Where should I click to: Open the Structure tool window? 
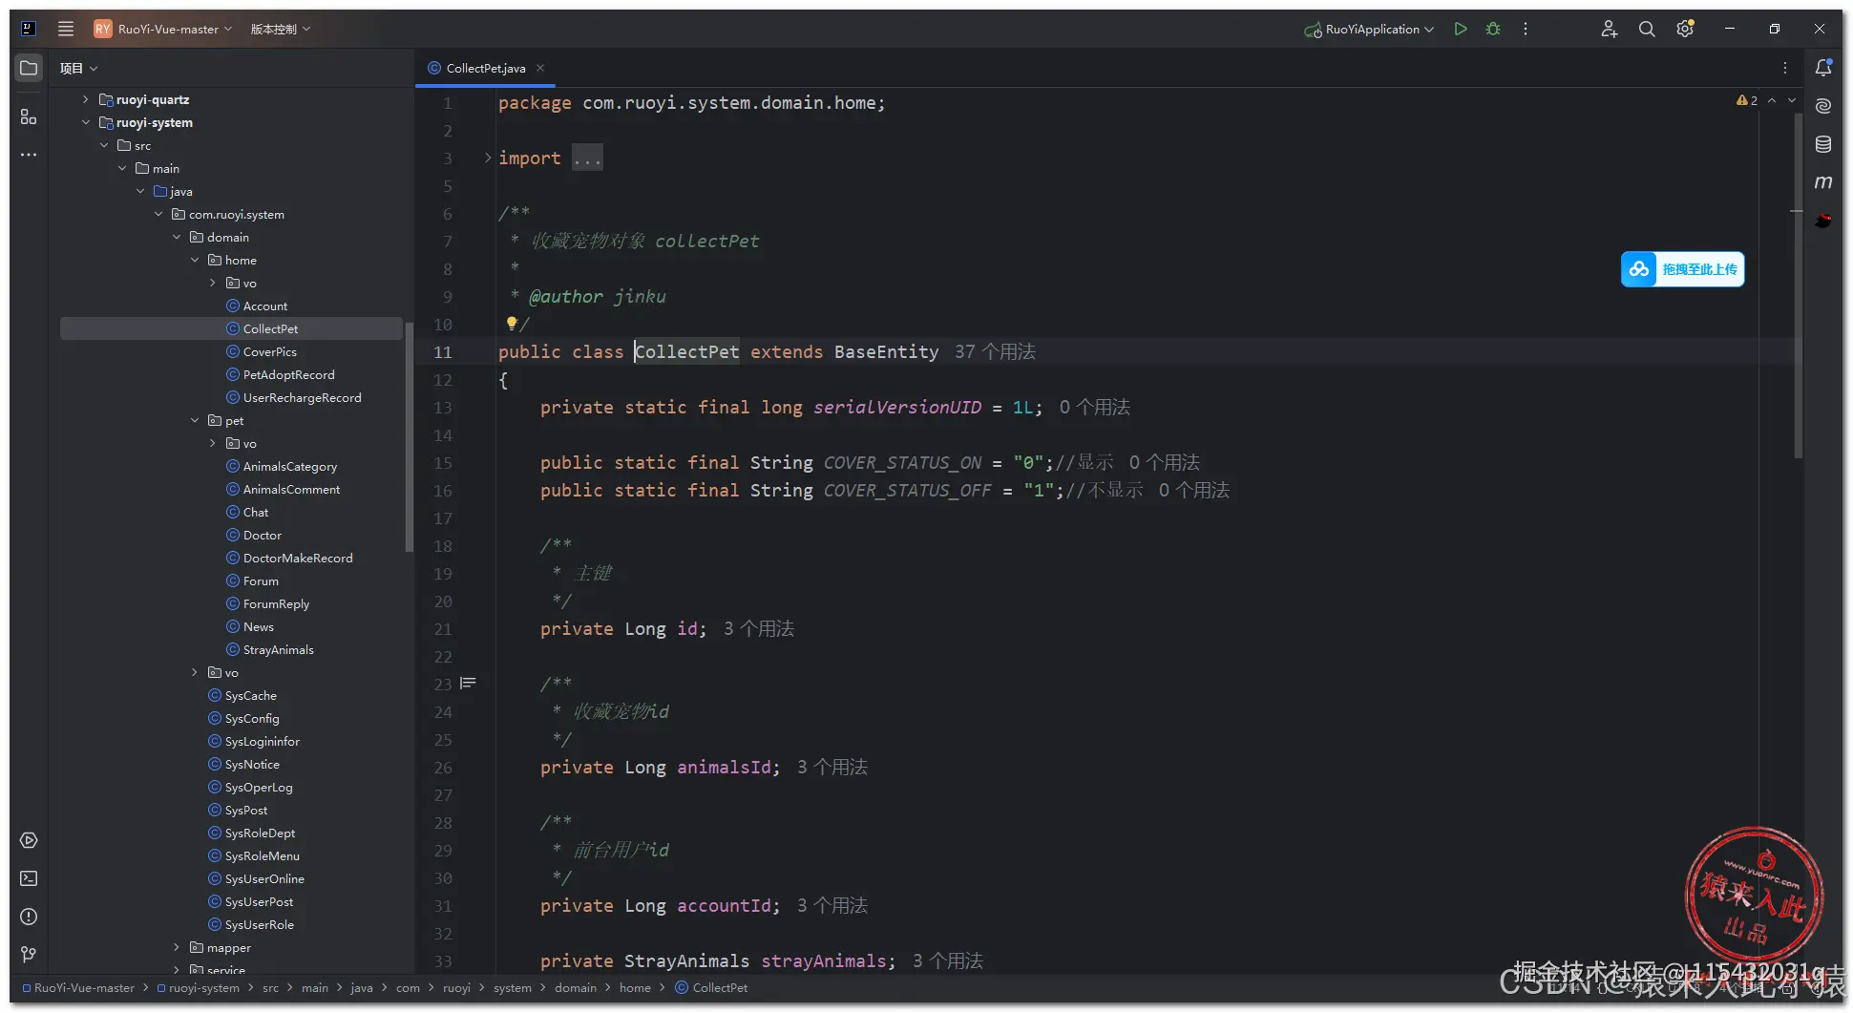click(x=29, y=116)
